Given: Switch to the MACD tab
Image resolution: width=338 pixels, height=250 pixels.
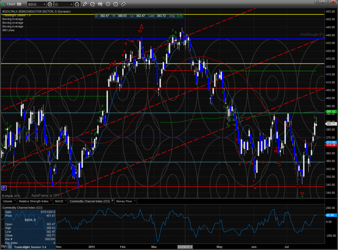Looking at the screenshot, I should coord(59,201).
